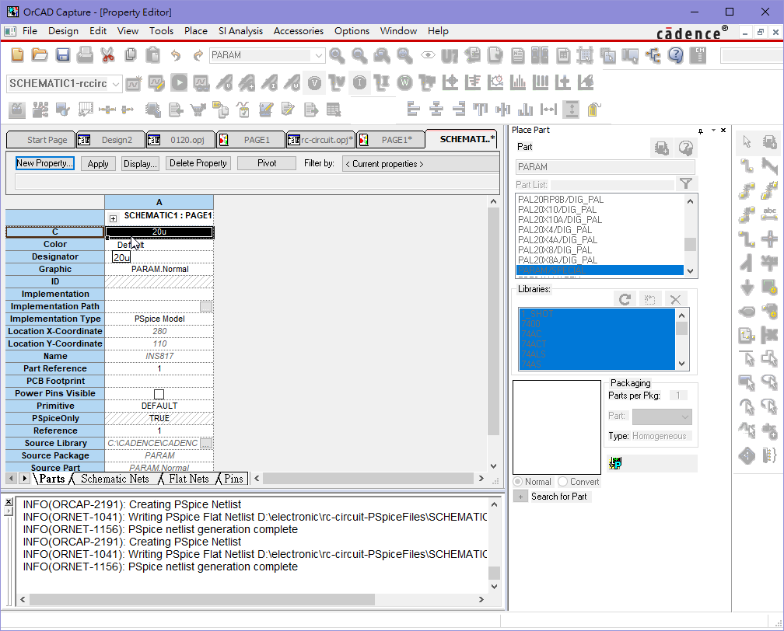Switch to the Start Page tab

tap(41, 140)
